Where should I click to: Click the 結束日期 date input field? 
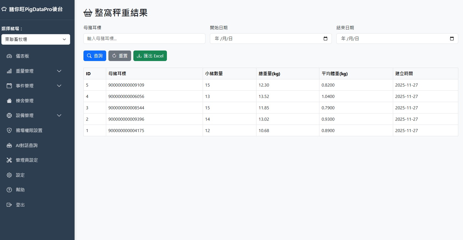click(397, 39)
